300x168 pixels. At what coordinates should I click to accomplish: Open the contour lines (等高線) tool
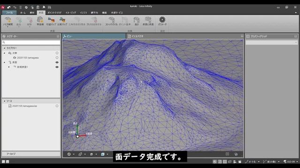[40, 21]
